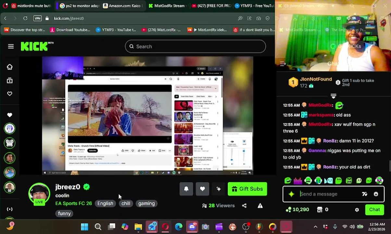Click jbreez0 streamer avatar with LIVE badge
391x234 pixels.
point(39,194)
